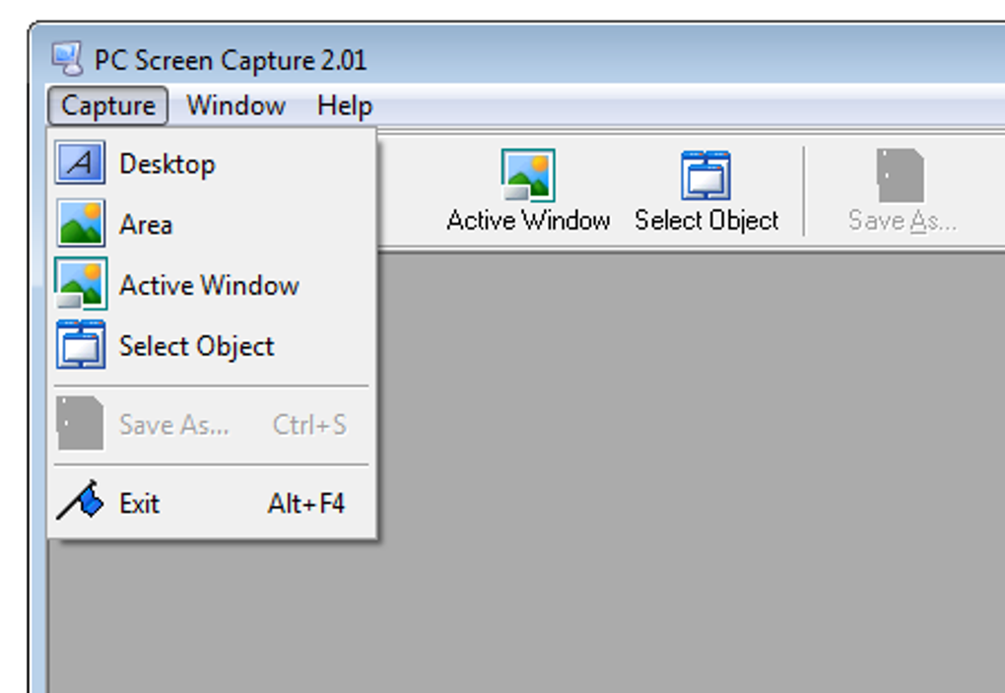The image size is (1005, 693).
Task: Click the Select Object toolbar icon
Action: point(705,175)
